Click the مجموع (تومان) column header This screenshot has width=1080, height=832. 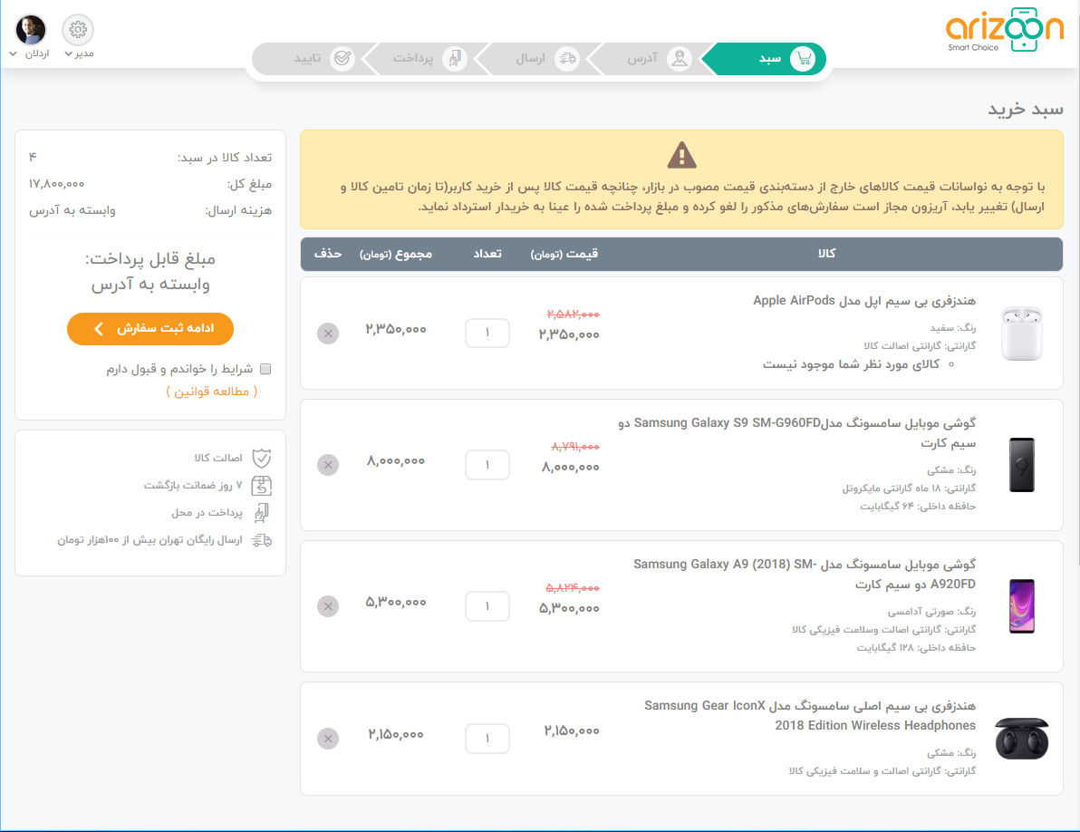coord(396,254)
